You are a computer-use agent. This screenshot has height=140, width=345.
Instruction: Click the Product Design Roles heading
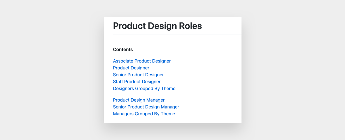coord(157,26)
